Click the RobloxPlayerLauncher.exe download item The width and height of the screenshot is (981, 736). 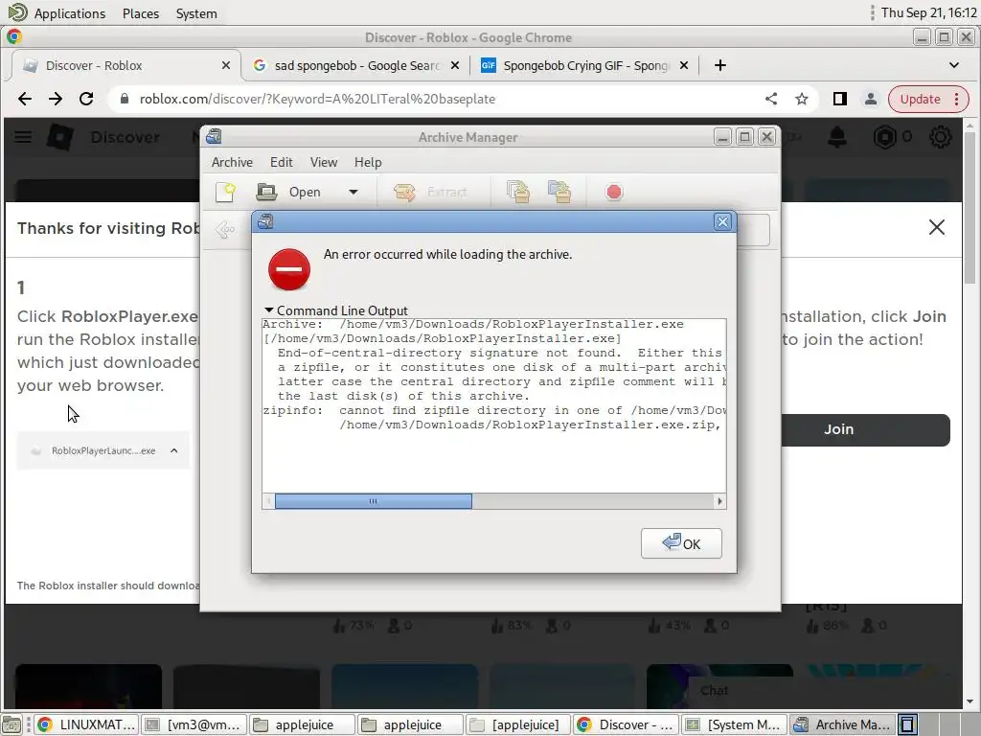pyautogui.click(x=103, y=450)
